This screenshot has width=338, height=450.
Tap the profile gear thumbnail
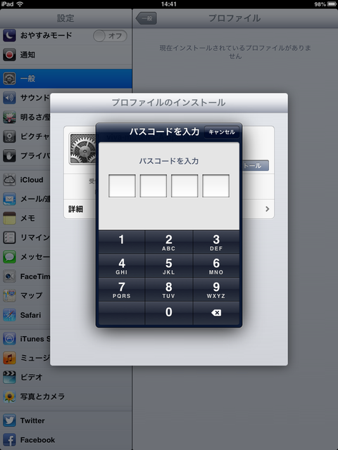click(x=83, y=148)
